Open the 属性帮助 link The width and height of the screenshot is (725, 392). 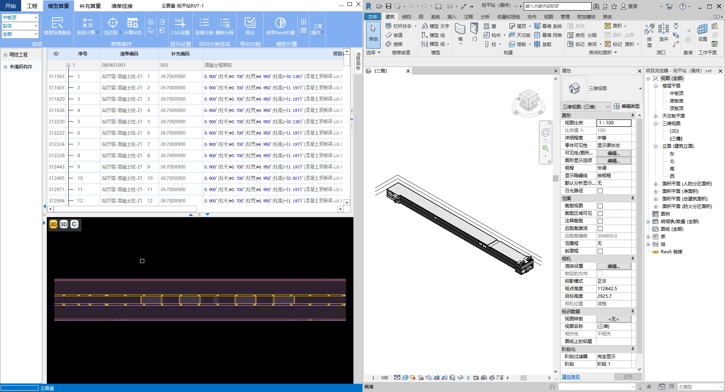pos(571,377)
